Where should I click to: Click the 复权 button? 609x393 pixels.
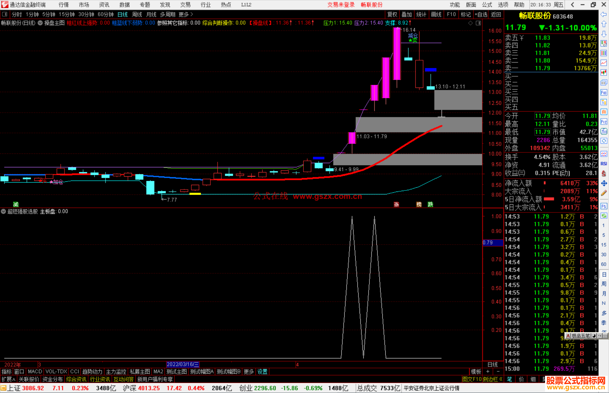[392, 14]
